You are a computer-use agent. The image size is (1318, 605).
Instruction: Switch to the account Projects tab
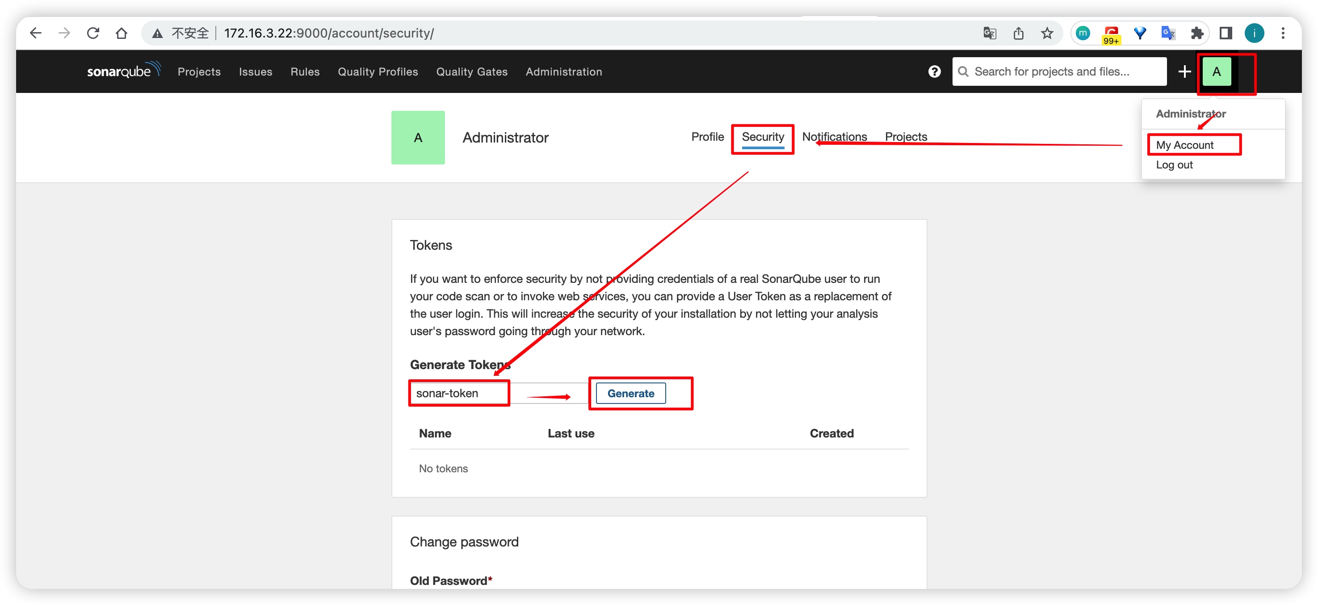pyautogui.click(x=906, y=137)
